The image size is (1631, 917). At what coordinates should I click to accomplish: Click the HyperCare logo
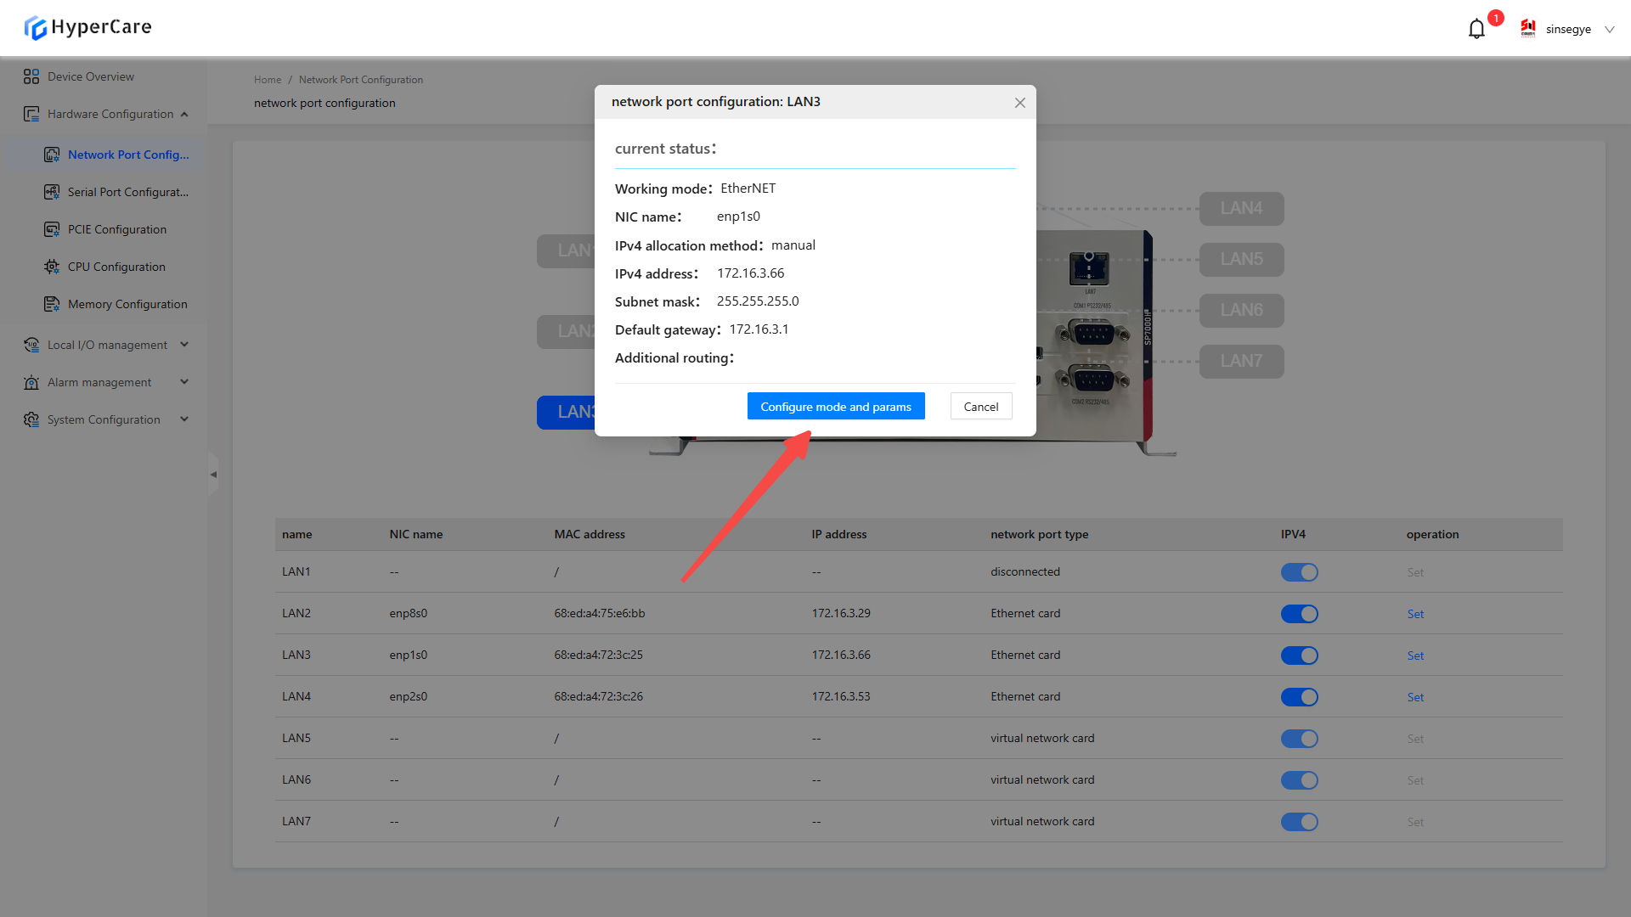pyautogui.click(x=88, y=27)
